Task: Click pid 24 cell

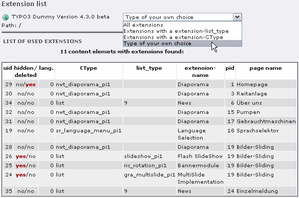Action: pyautogui.click(x=230, y=191)
